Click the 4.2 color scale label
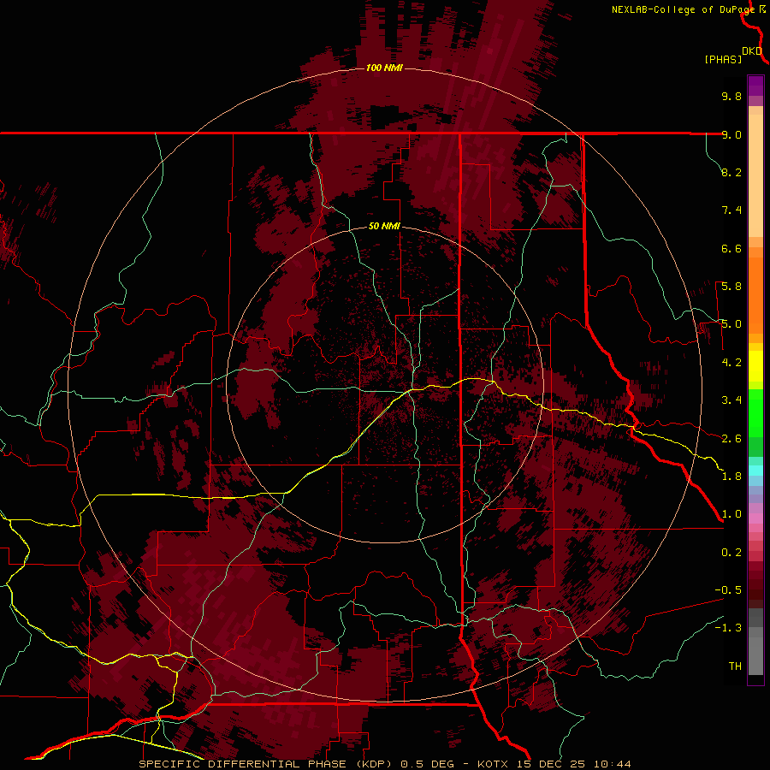This screenshot has height=770, width=770. (731, 363)
